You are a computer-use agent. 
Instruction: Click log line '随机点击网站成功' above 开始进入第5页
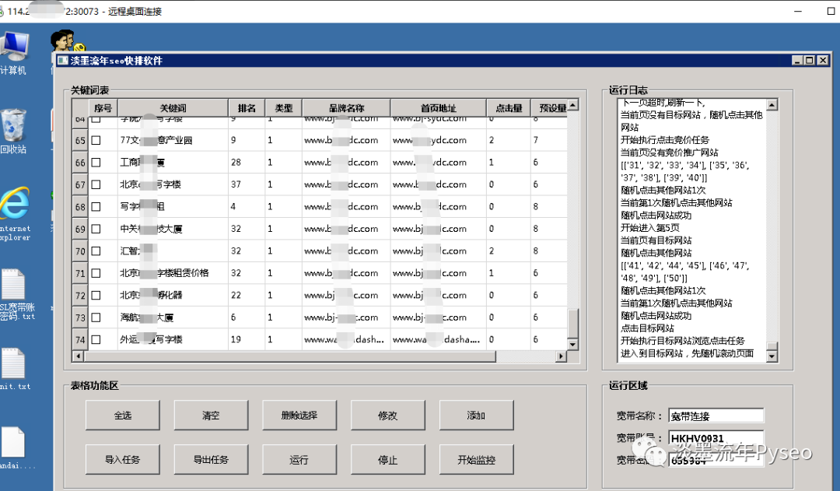tap(656, 216)
